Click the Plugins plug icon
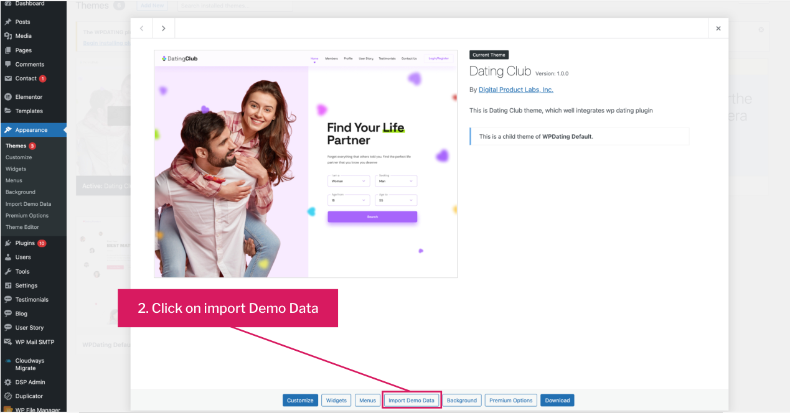Viewport: 790px width, 413px height. click(8, 243)
